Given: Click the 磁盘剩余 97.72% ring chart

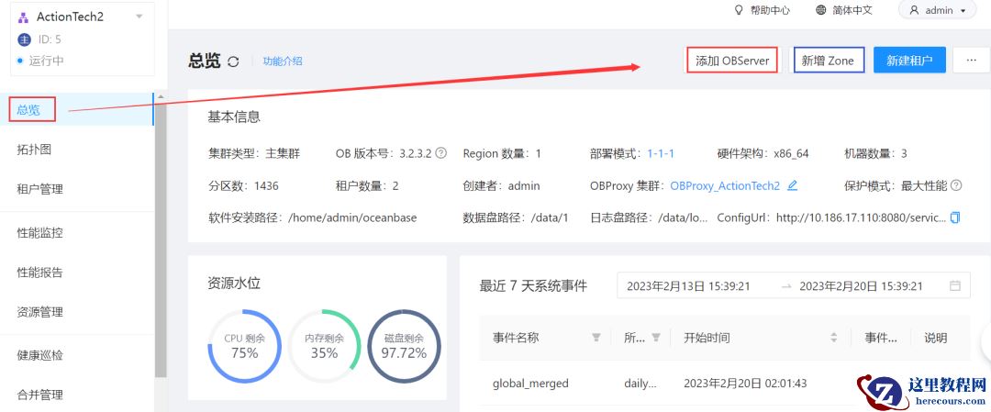Looking at the screenshot, I should pyautogui.click(x=404, y=346).
